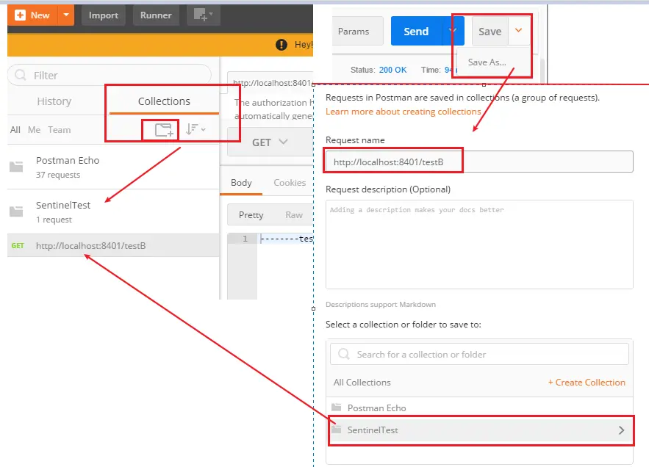Click the magnifier icon in Filter box
Image resolution: width=649 pixels, height=467 pixels.
click(21, 75)
